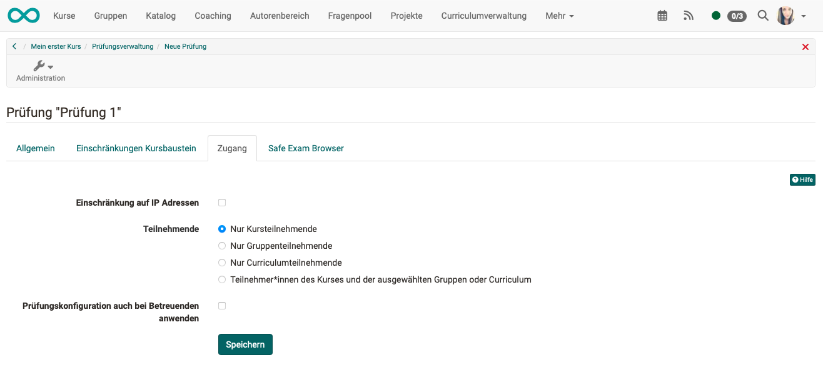Viewport: 823px width, 392px height.
Task: Open the calendar icon in the top bar
Action: click(x=662, y=15)
